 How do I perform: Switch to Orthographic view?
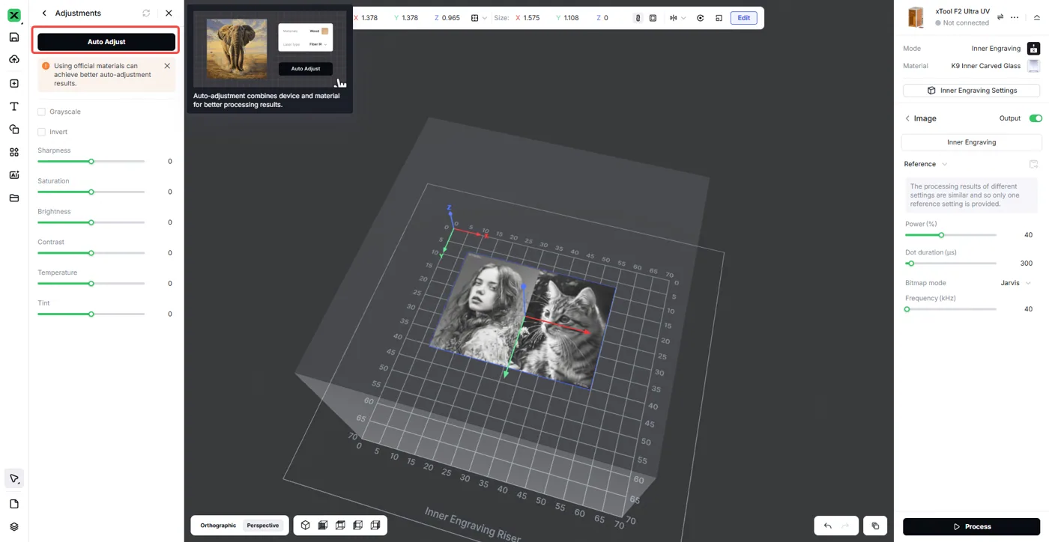[218, 526]
